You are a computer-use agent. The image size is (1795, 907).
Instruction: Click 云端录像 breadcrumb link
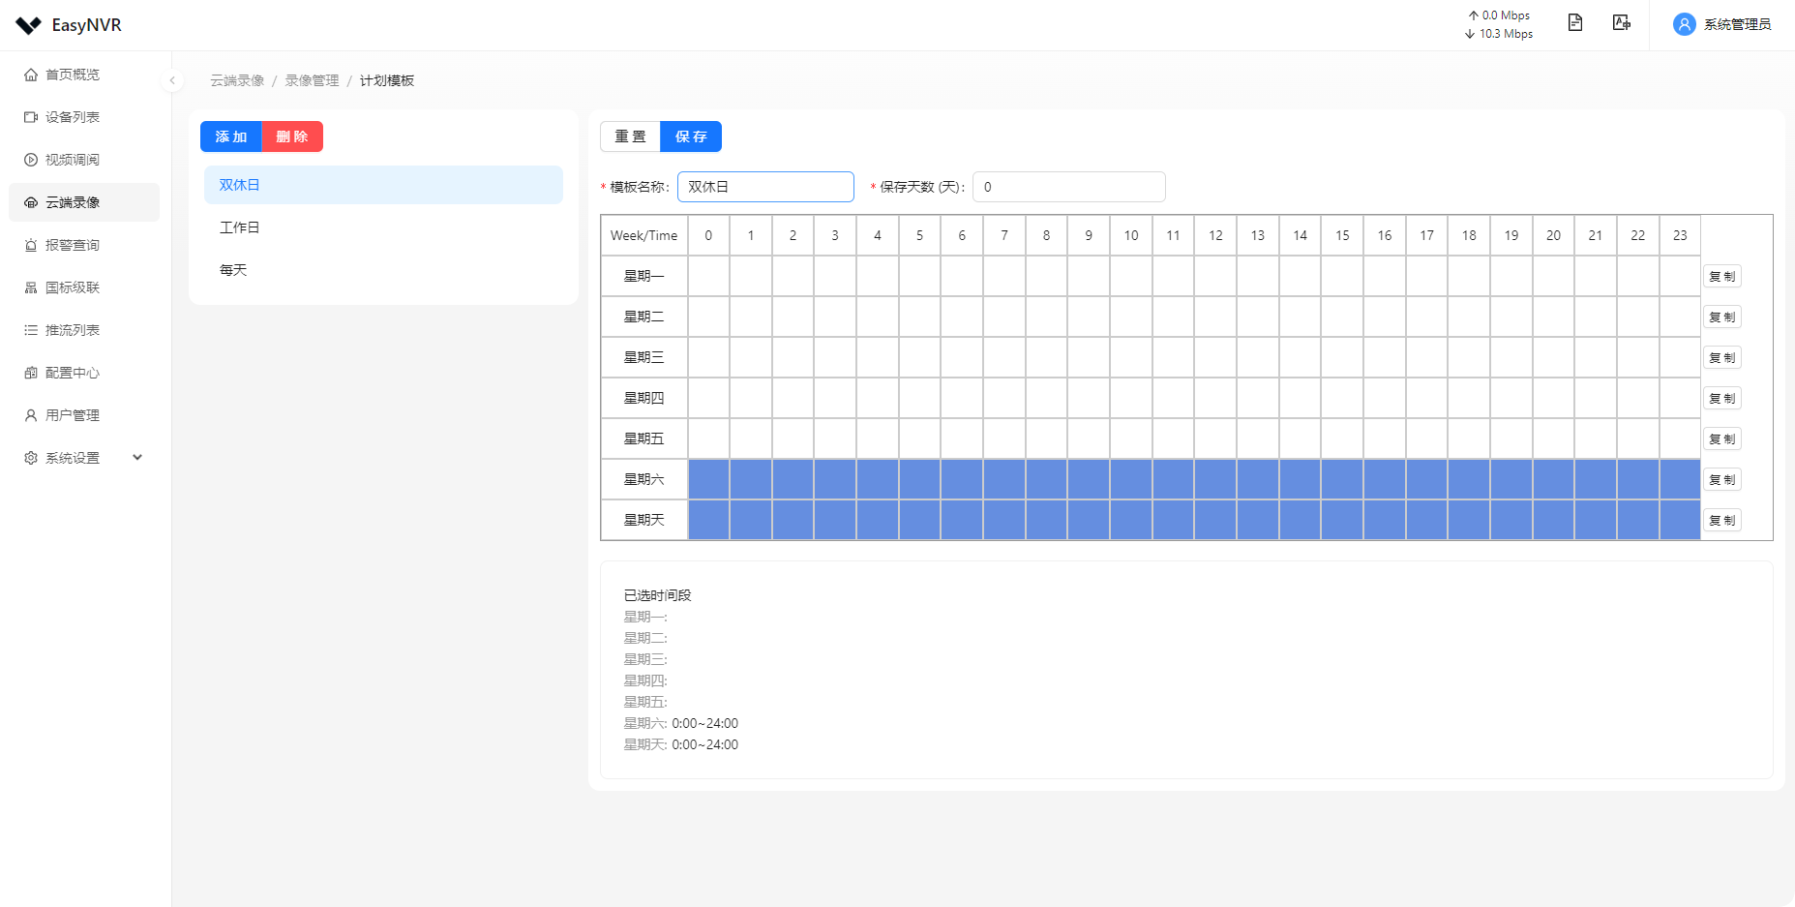click(237, 80)
